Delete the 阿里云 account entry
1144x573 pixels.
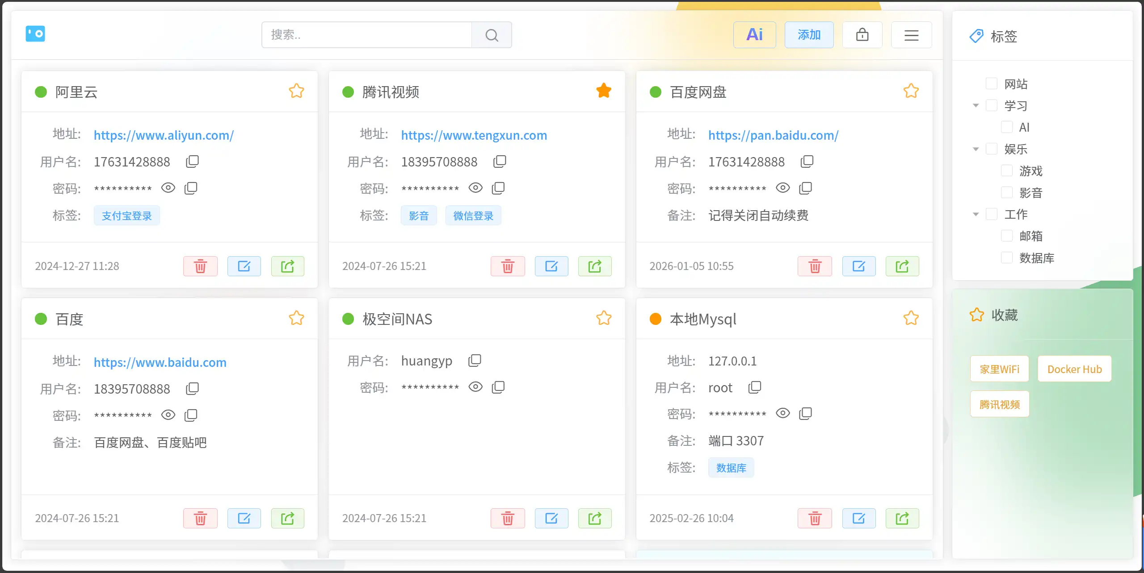point(200,266)
